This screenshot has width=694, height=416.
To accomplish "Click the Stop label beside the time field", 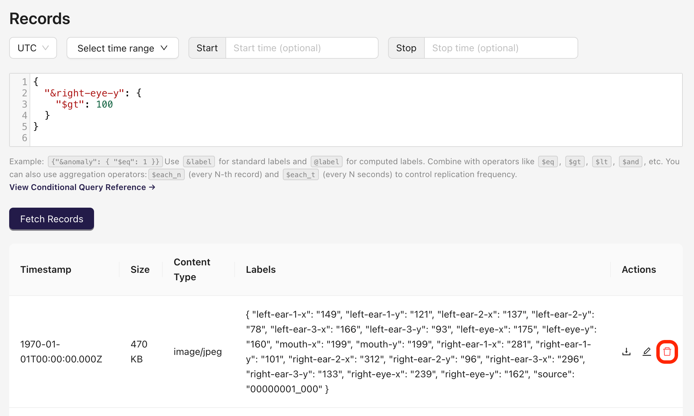I will point(406,48).
